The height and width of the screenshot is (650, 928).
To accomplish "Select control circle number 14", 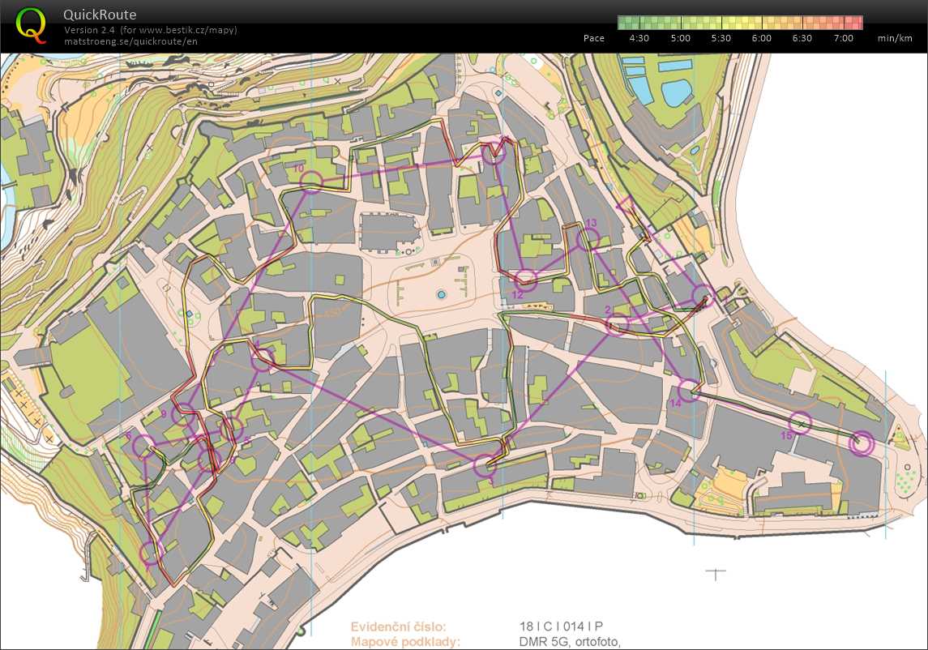I will (688, 391).
